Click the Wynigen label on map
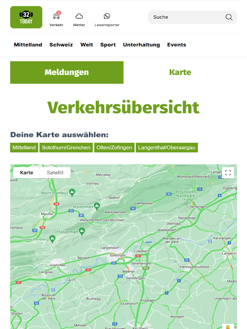Image resolution: width=247 pixels, height=329 pixels. click(x=177, y=317)
